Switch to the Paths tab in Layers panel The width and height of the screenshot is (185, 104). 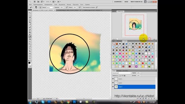pos(125,71)
